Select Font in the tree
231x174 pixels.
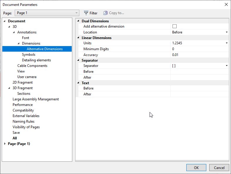click(x=26, y=38)
